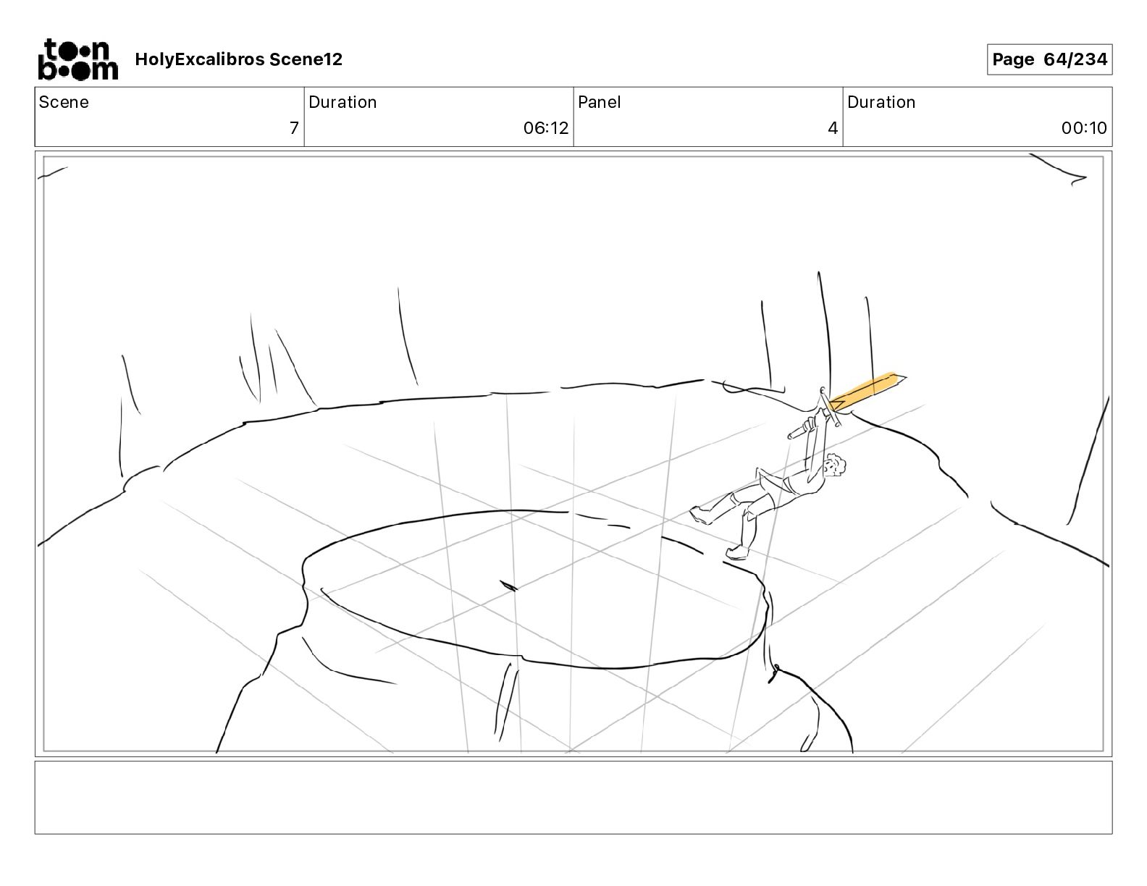Select the scene number 7 value
Screen dimensions: 1147x886
294,128
